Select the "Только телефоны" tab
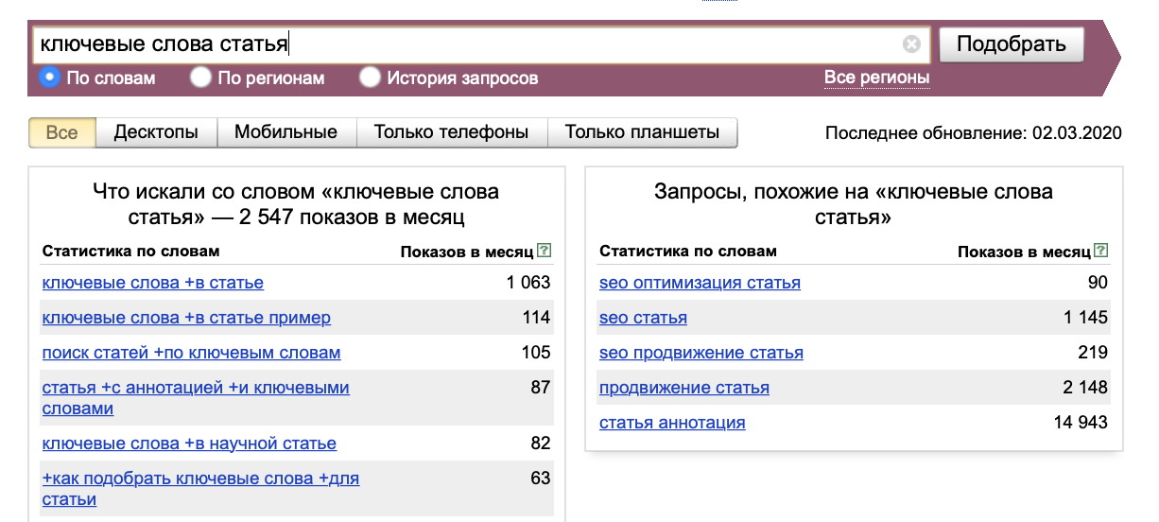The height and width of the screenshot is (522, 1159). pos(451,132)
